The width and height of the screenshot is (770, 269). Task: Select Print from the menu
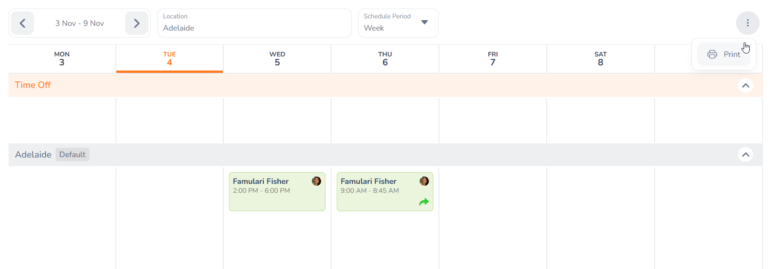731,55
